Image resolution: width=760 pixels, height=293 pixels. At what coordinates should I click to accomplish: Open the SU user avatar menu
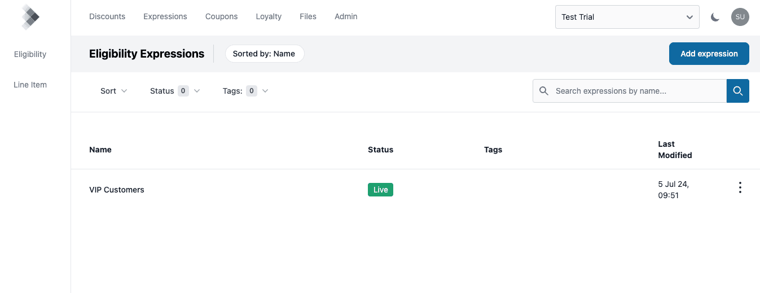[740, 17]
